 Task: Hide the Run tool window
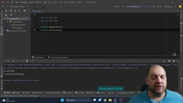pos(178,61)
